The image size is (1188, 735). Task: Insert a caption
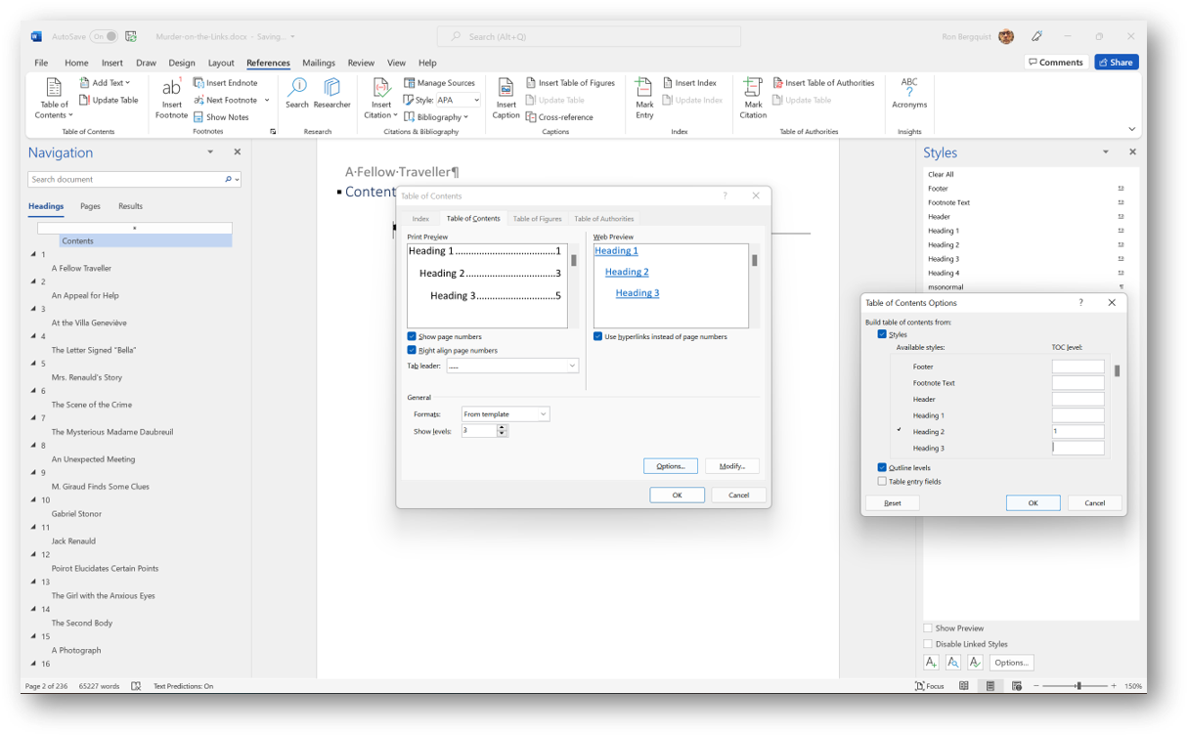(506, 97)
